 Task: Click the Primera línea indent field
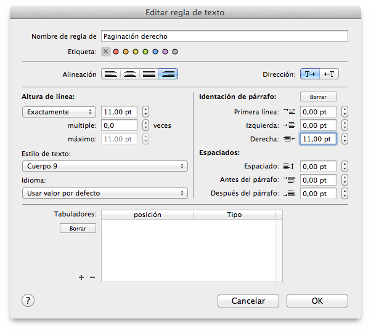[x=318, y=112]
